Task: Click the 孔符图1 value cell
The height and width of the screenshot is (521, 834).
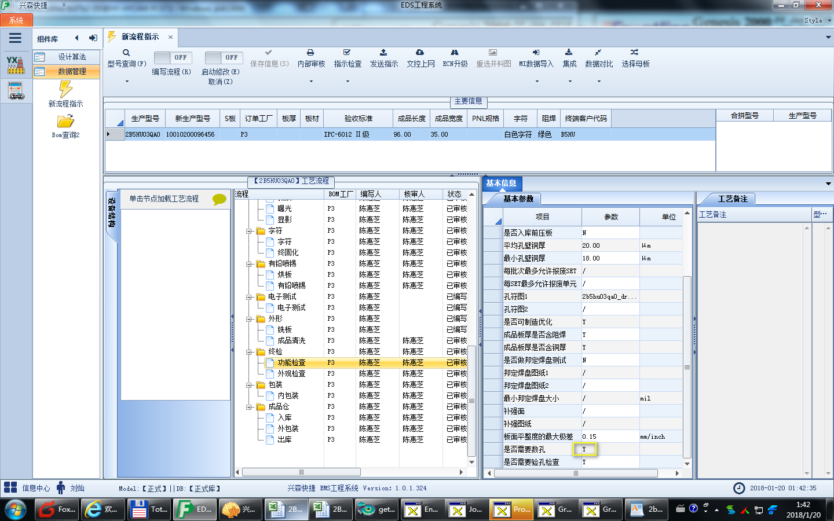Action: (610, 296)
